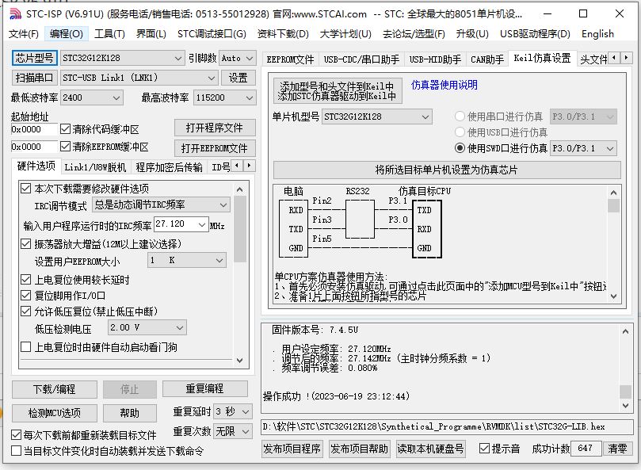Viewport: 641px width, 470px height.
Task: Switch language via English menu
Action: coord(597,33)
